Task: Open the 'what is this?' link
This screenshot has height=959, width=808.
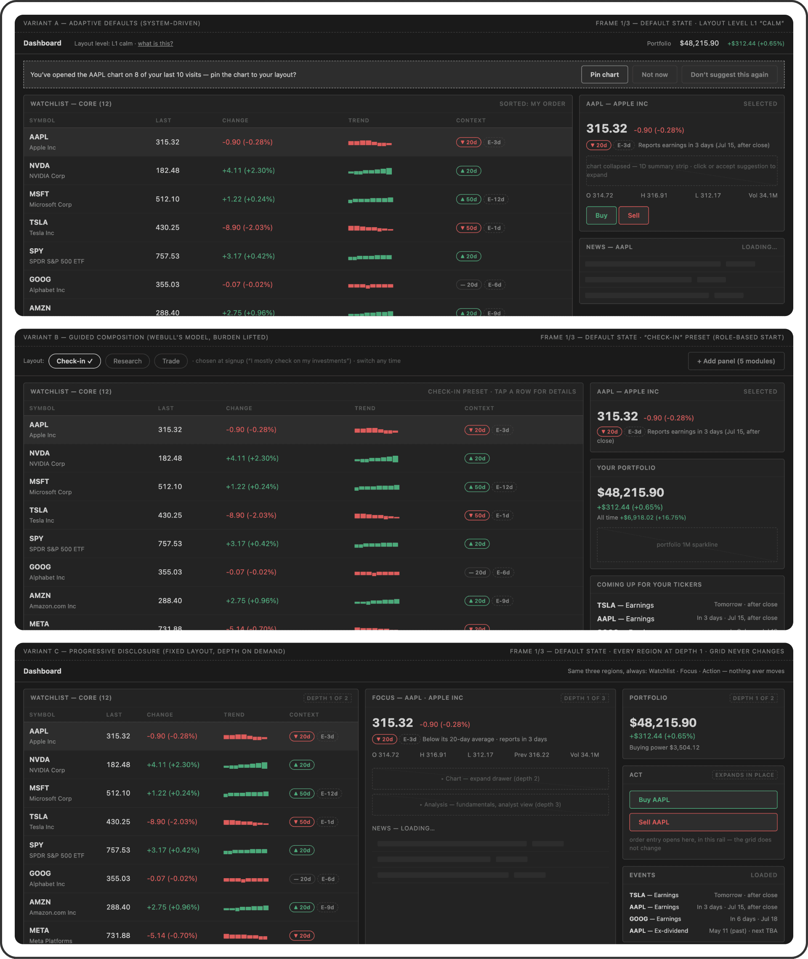Action: (x=155, y=43)
